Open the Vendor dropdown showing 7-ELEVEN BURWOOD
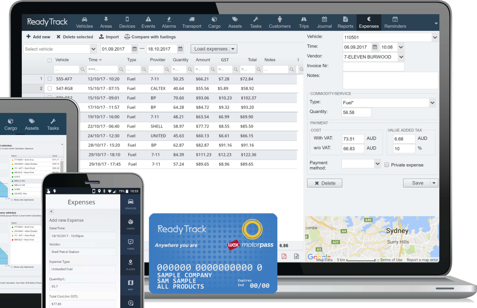Screen dimensions: 477x308 [x=401, y=57]
